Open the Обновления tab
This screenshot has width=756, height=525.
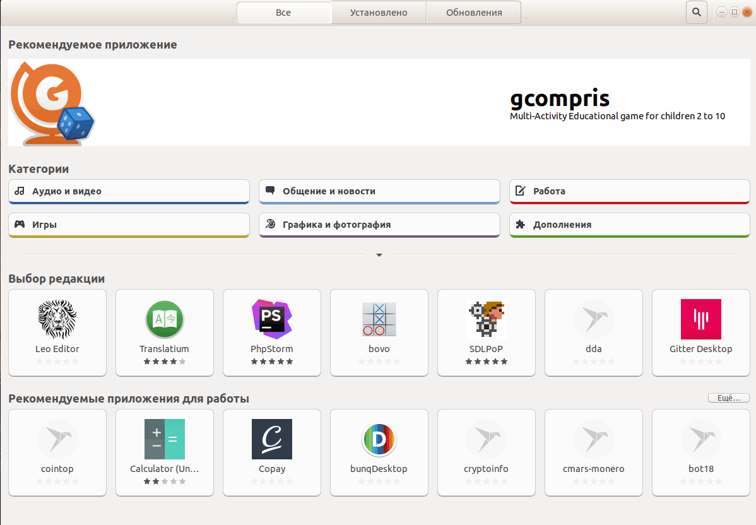(x=474, y=13)
